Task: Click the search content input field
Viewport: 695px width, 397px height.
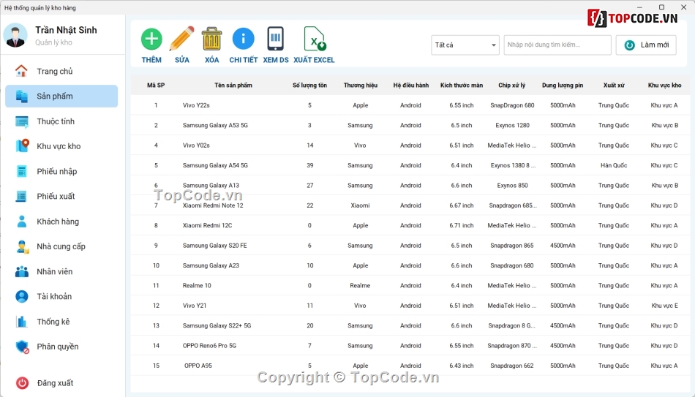Action: click(557, 45)
